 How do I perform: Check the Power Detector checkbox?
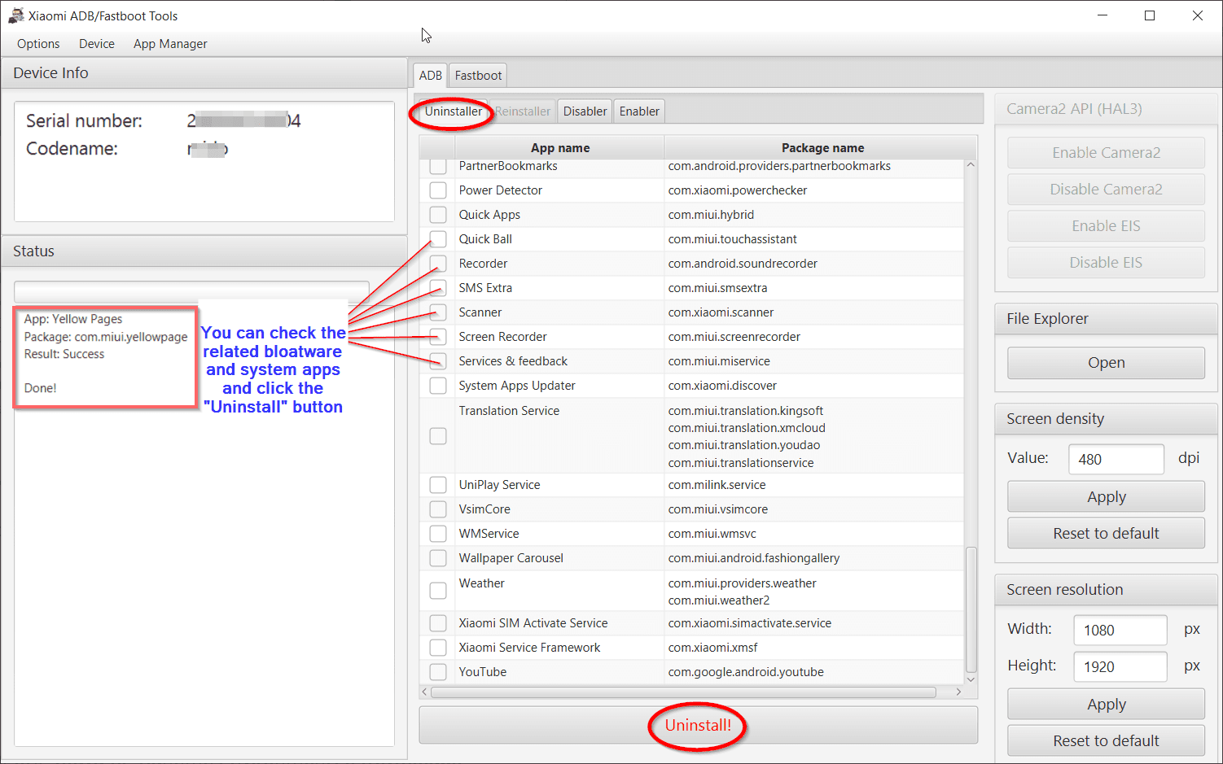point(438,190)
